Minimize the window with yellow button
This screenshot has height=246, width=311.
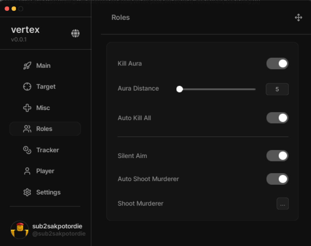14,9
